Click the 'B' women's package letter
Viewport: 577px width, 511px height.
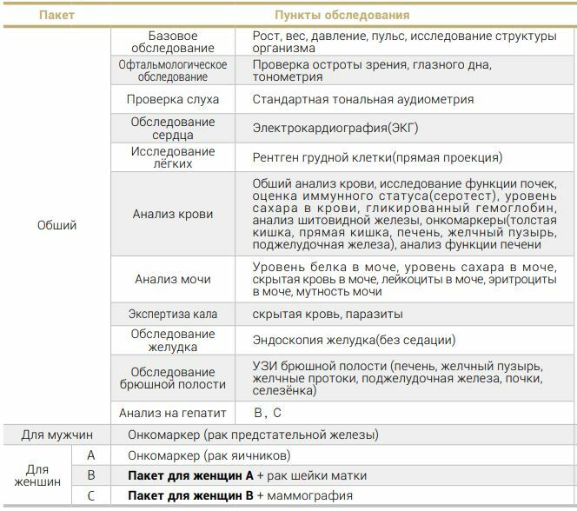click(91, 475)
